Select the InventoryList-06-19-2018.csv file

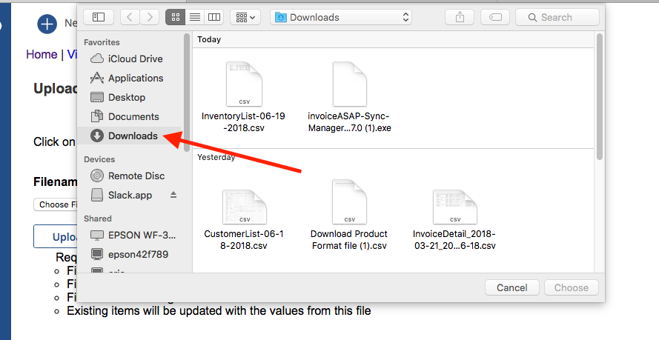244,84
